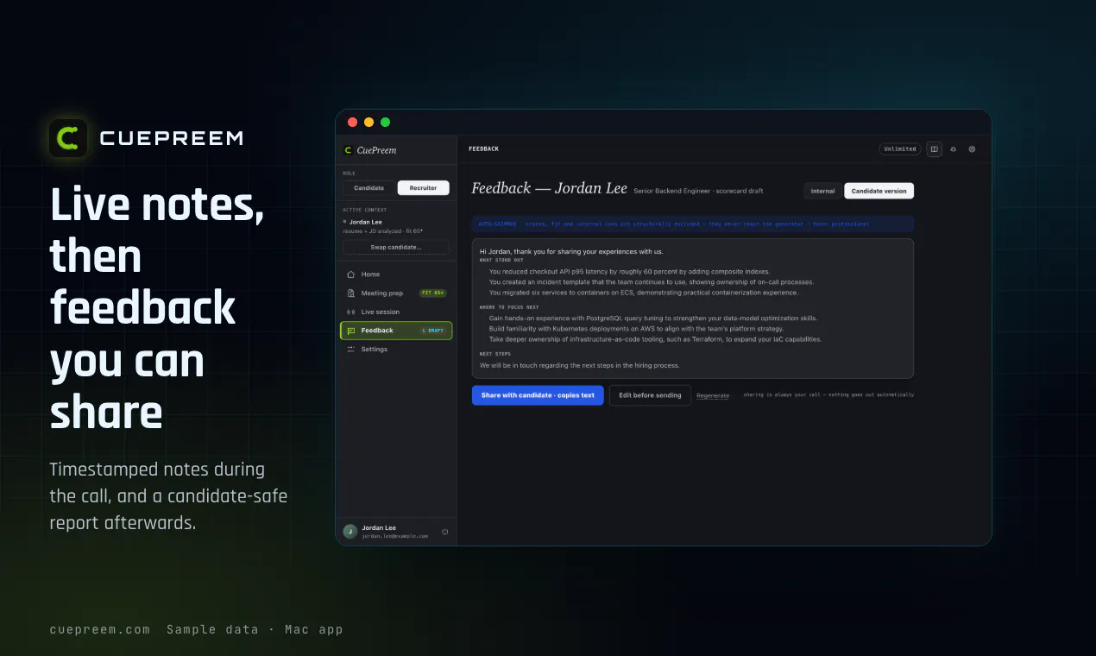This screenshot has width=1096, height=656.
Task: Click the green maximize window button
Action: tap(385, 123)
